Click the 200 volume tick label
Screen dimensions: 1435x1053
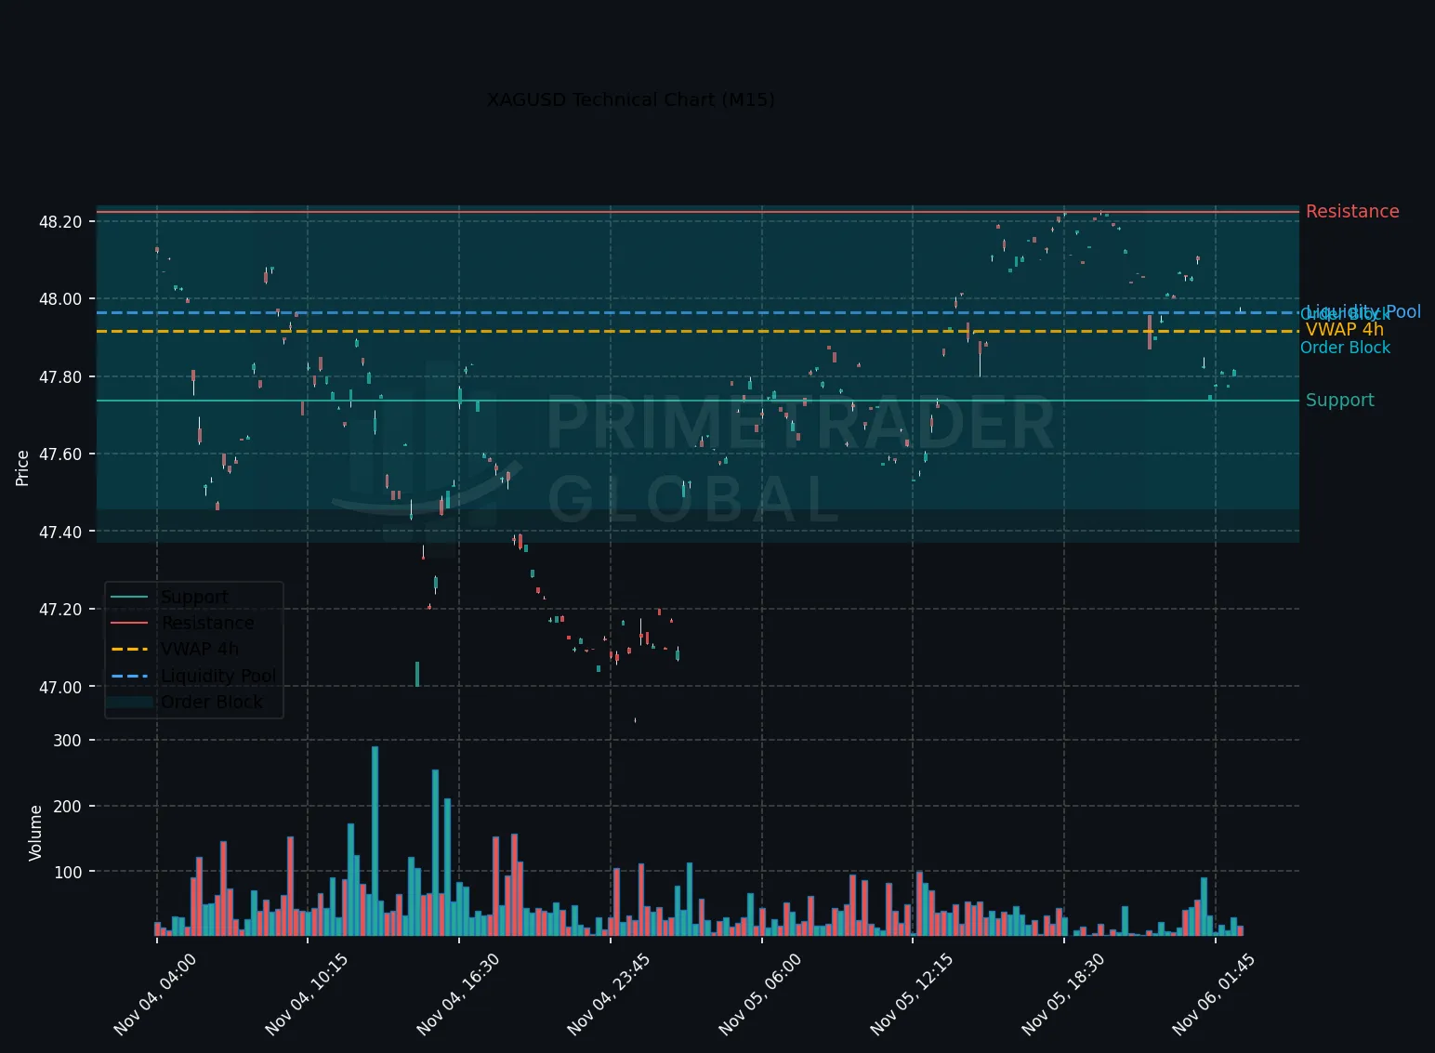(68, 806)
